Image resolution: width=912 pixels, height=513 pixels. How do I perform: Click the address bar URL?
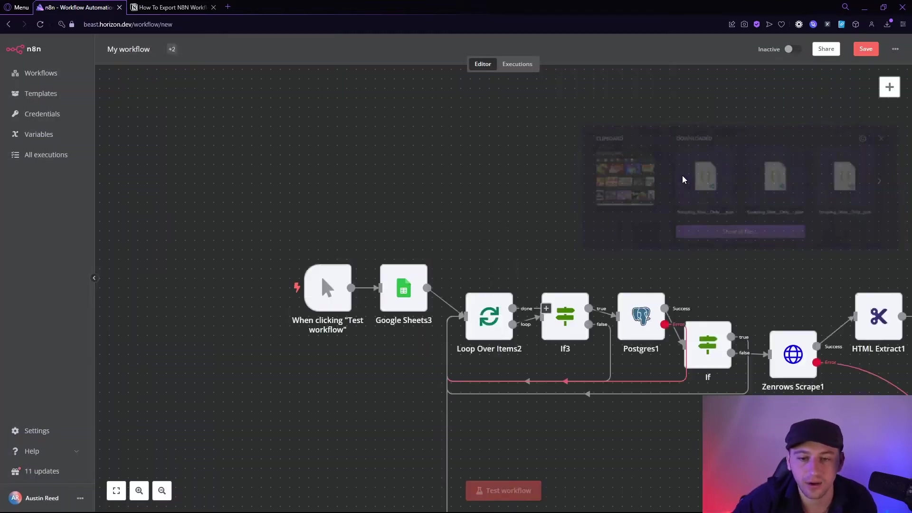click(128, 24)
